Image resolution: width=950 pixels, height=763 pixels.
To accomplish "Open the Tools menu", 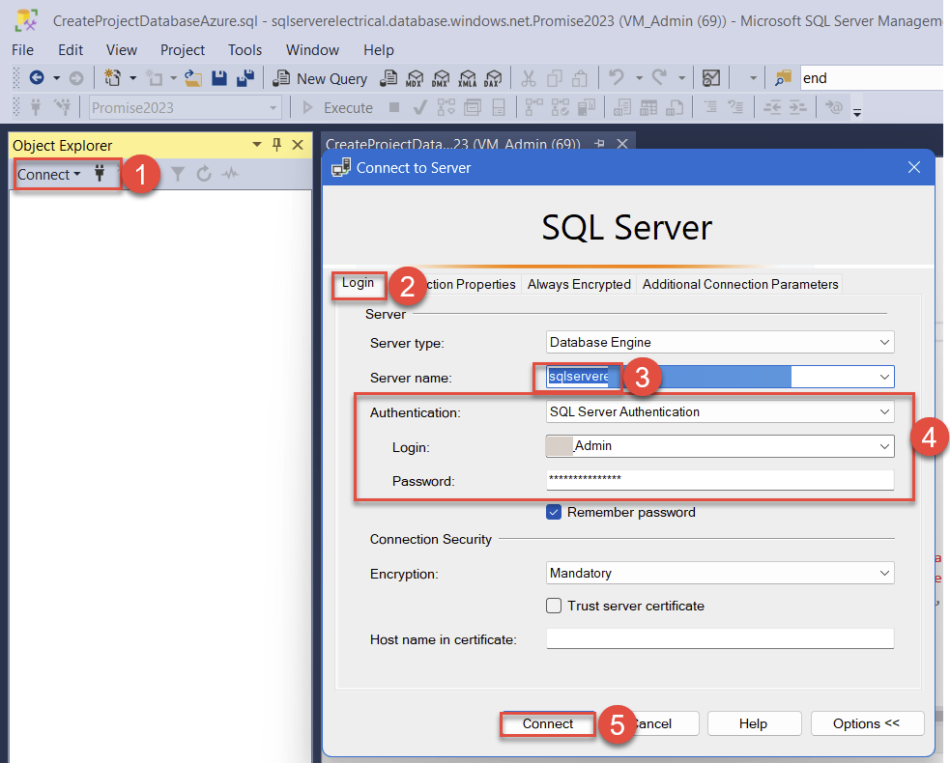I will 245,49.
